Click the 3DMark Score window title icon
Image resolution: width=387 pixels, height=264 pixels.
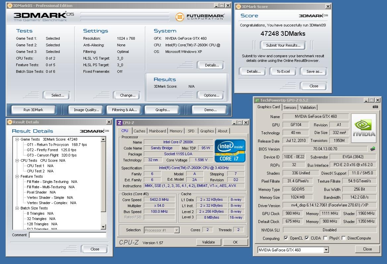[239, 7]
